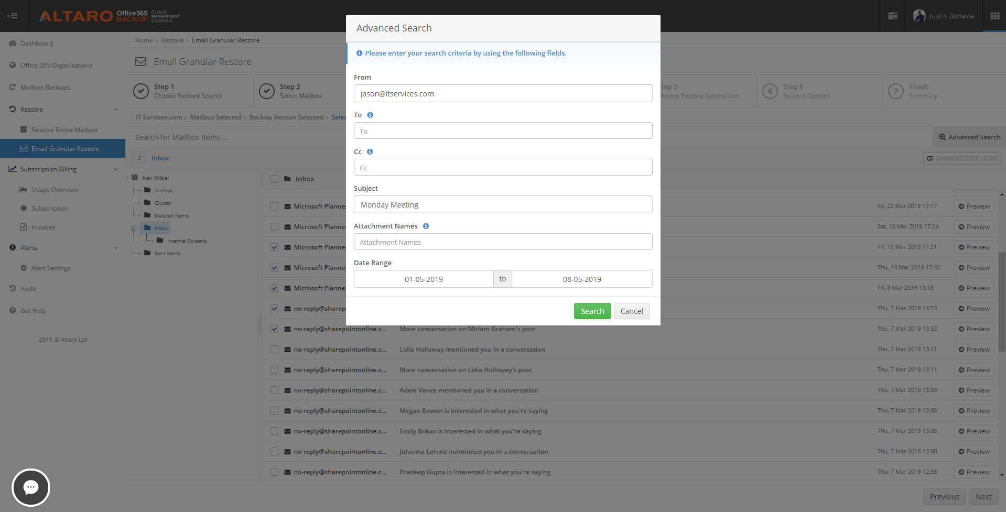Uncheck the Fri, 8 Mar 2019 email
The image size is (1006, 512).
(274, 288)
